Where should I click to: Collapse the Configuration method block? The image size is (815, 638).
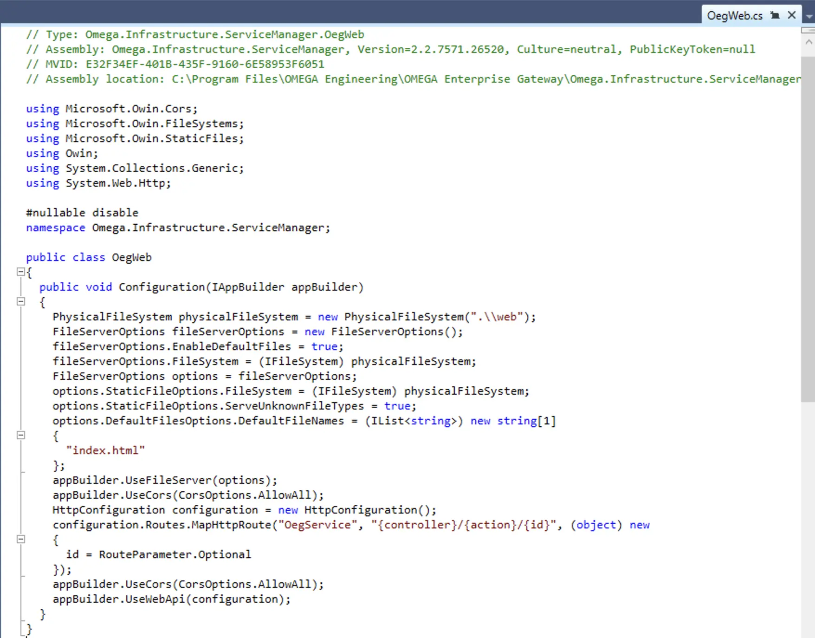point(21,301)
